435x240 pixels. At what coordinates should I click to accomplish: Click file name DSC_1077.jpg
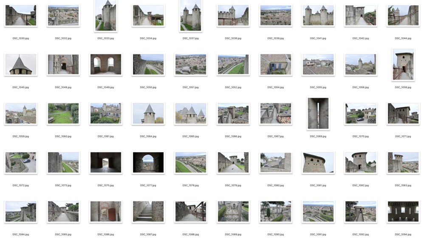(x=148, y=185)
